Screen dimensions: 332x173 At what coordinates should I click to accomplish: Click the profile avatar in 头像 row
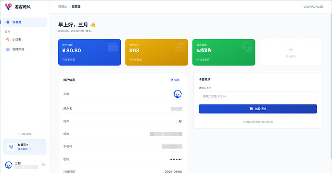coord(178,94)
